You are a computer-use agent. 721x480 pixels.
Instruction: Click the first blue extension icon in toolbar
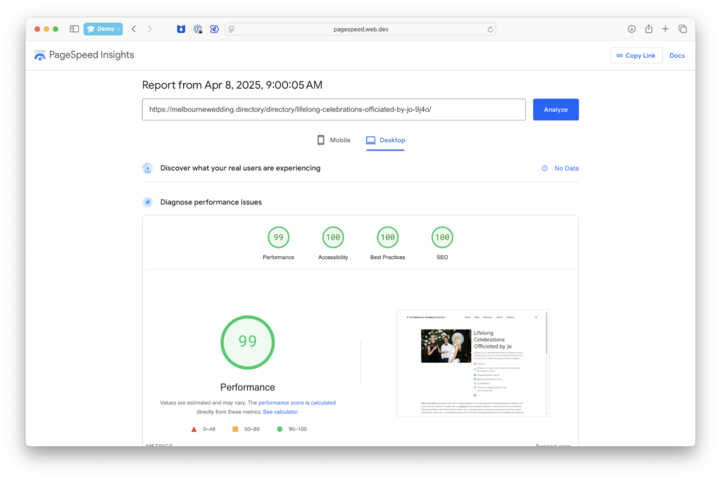tap(181, 28)
